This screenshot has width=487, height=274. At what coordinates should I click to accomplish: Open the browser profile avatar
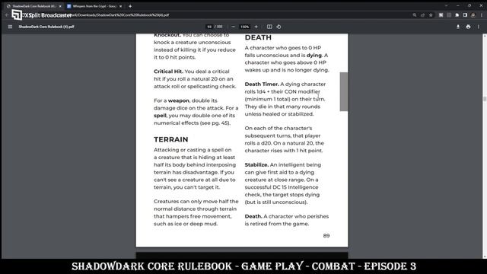click(x=473, y=15)
